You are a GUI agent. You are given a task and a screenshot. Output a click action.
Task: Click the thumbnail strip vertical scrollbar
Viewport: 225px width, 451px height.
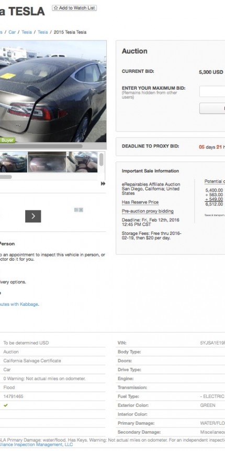[102, 159]
